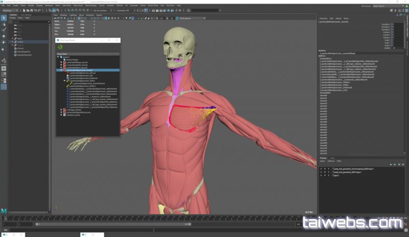The width and height of the screenshot is (409, 237).
Task: Select the output node in Outliner
Action: tap(19, 41)
